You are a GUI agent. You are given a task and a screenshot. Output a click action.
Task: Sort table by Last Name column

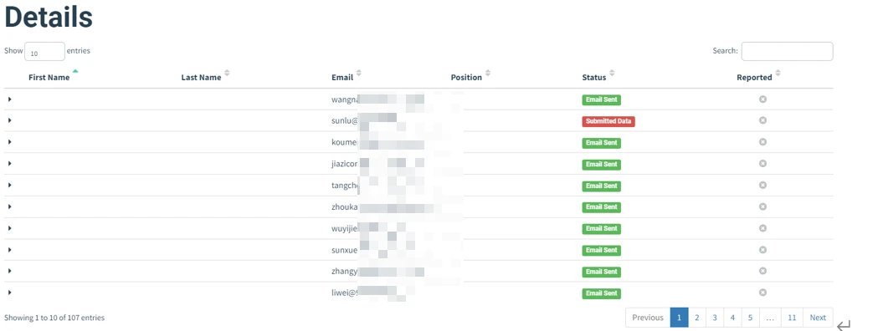point(227,74)
